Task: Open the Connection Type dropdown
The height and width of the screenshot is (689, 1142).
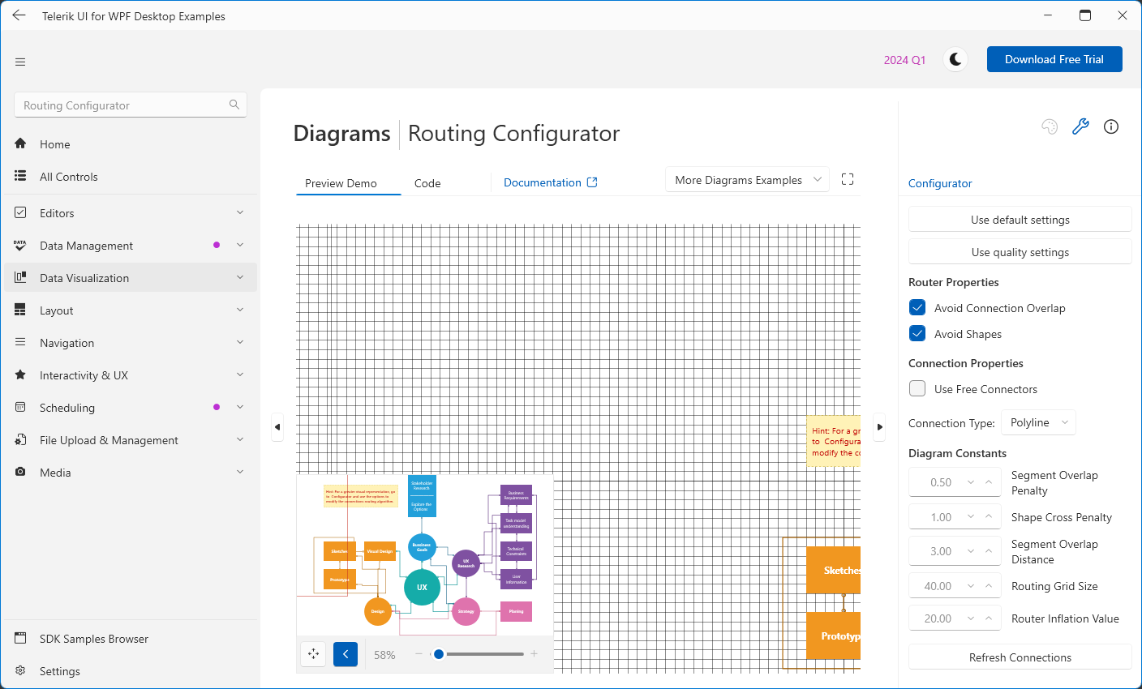Action: (x=1038, y=422)
